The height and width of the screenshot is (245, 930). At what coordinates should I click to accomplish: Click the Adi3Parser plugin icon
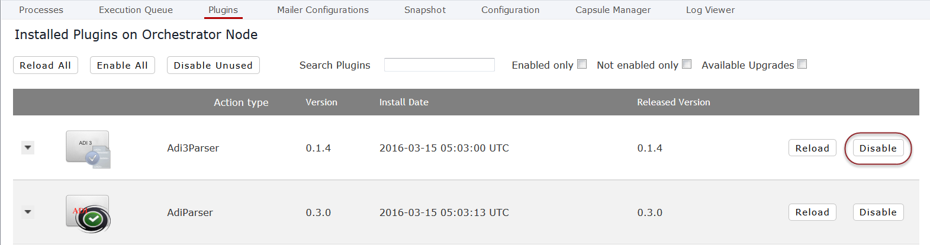coord(88,149)
